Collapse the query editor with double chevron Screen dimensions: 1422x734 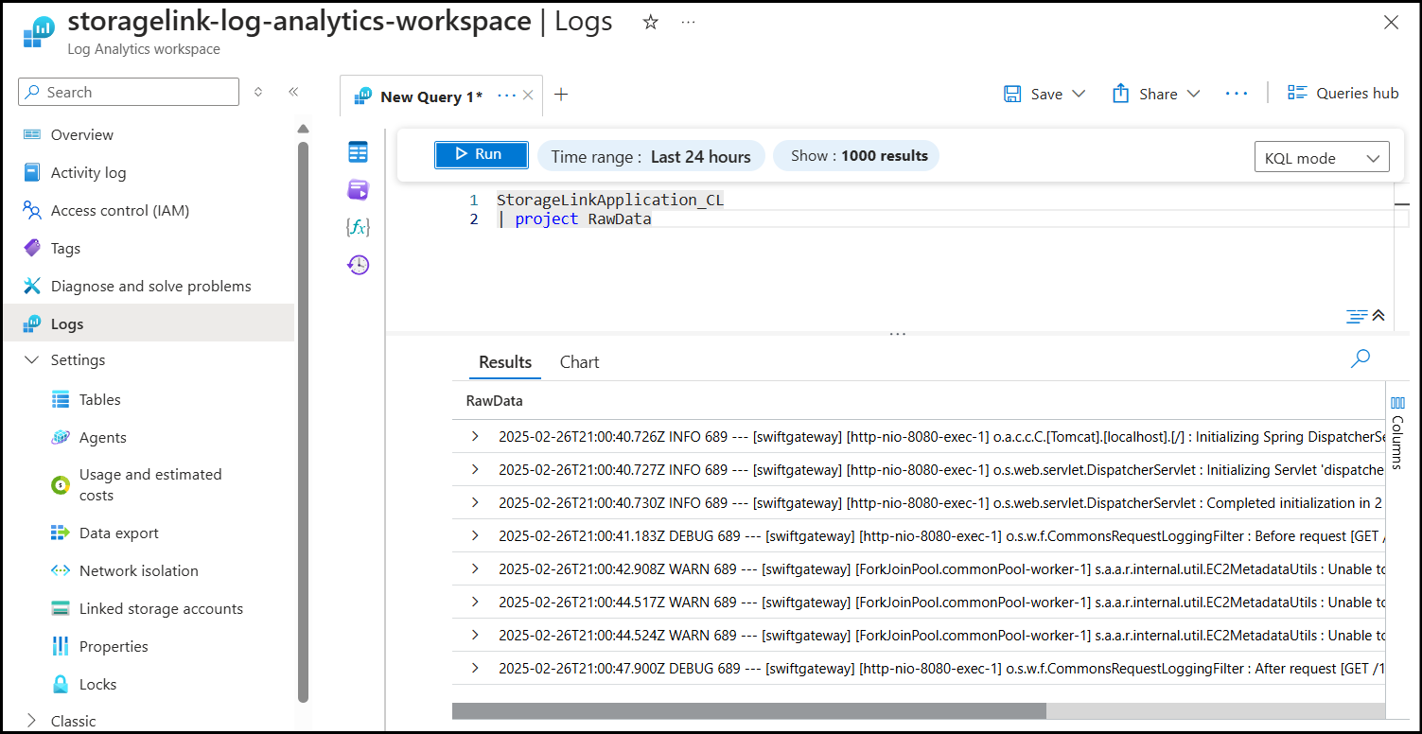[1378, 316]
